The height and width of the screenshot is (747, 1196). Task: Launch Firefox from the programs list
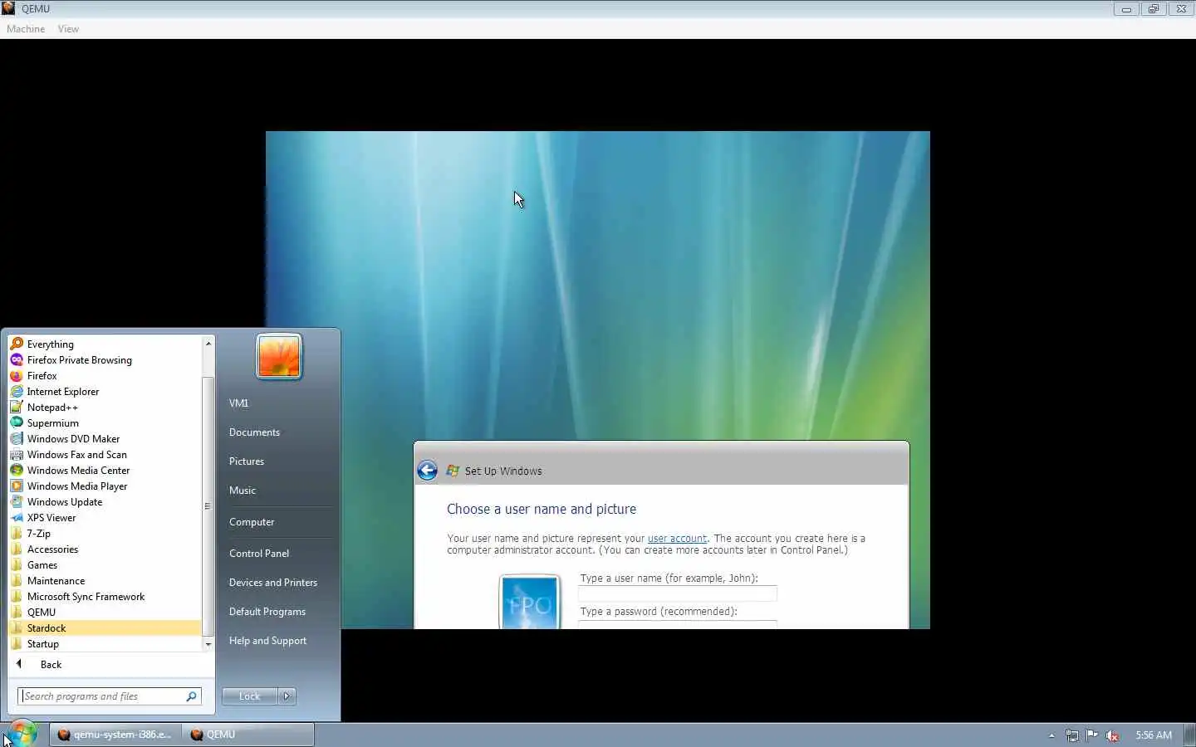pyautogui.click(x=104, y=376)
